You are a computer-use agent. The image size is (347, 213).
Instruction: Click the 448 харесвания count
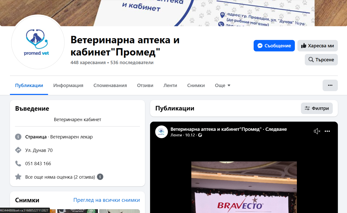click(88, 63)
